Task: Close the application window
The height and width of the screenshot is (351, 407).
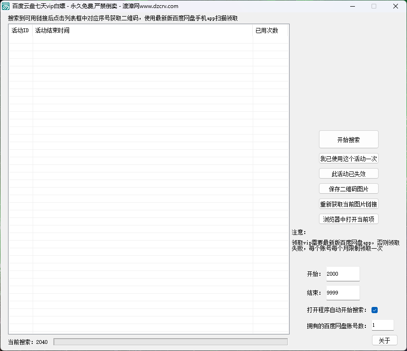Action: [x=396, y=6]
